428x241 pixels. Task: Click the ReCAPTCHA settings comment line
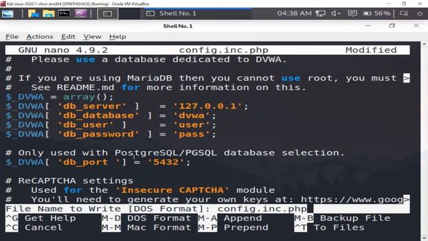coord(70,181)
